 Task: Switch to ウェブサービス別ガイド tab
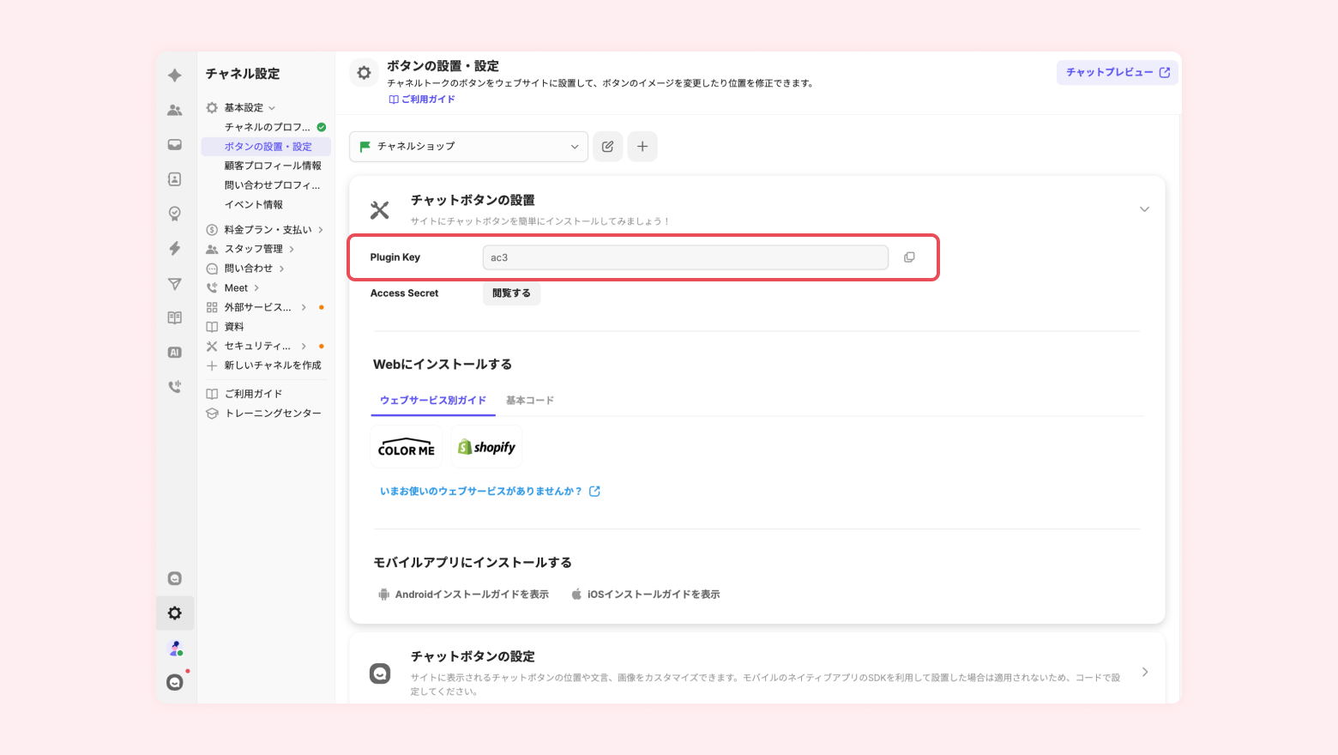(x=433, y=401)
